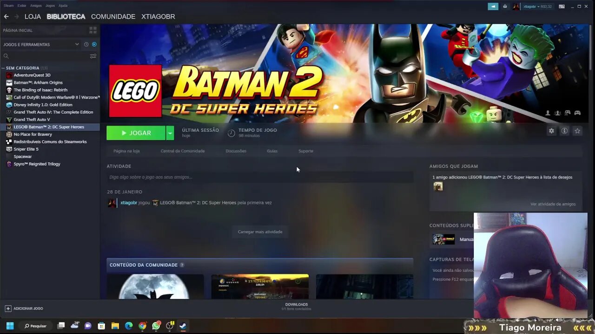Click the page vertical scrollbar
This screenshot has width=595, height=334.
click(x=591, y=46)
